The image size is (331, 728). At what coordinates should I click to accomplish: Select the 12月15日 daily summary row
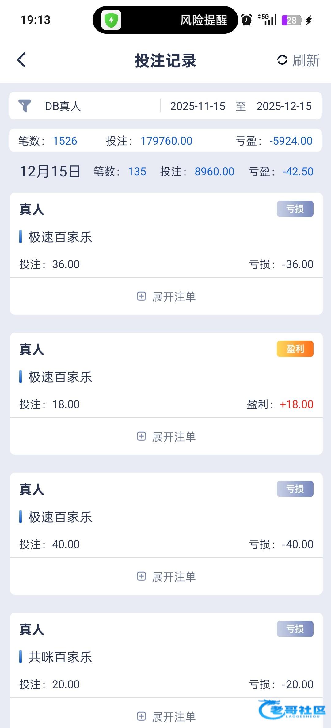tap(165, 172)
